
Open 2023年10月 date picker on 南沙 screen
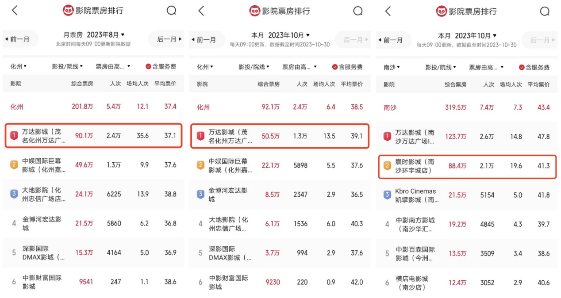pos(467,35)
